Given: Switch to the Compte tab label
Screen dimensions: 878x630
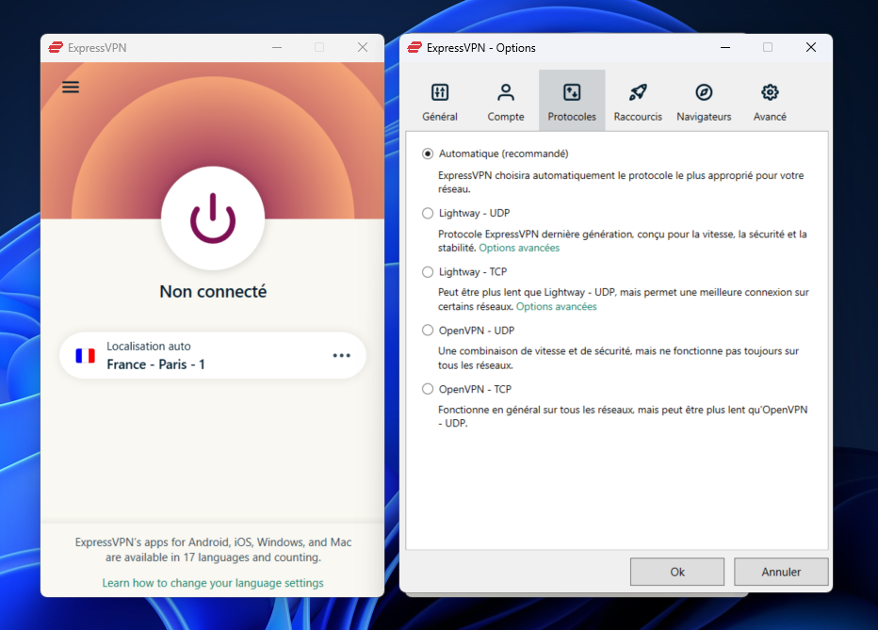Looking at the screenshot, I should (506, 117).
